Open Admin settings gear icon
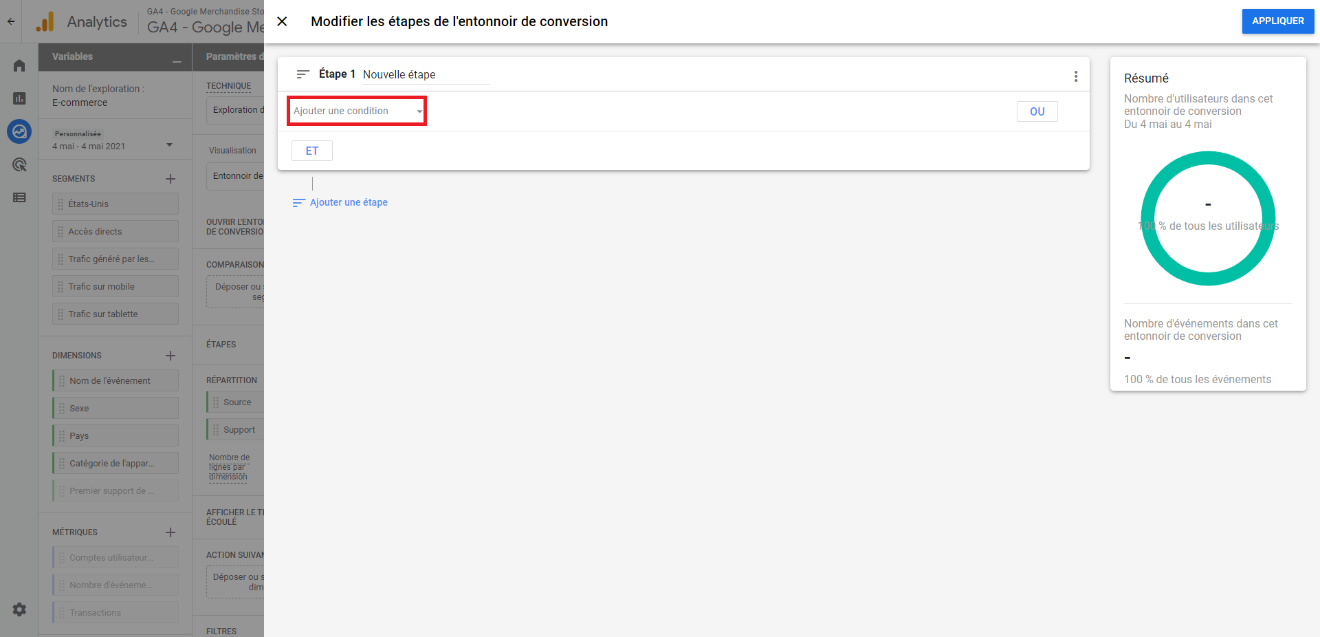 pyautogui.click(x=19, y=609)
